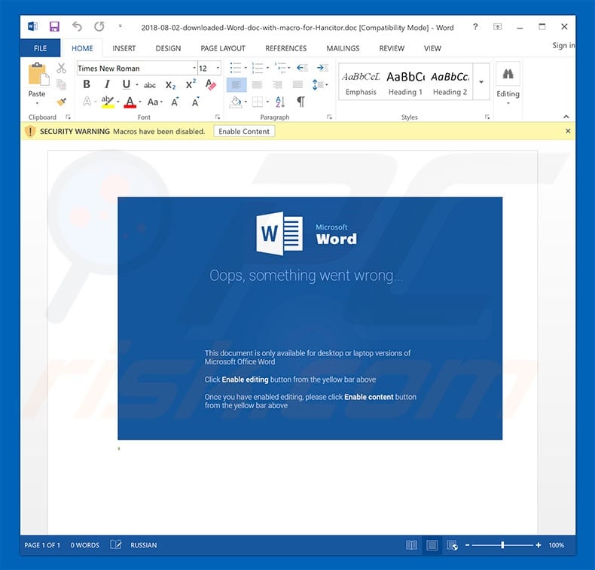Switch to Print Layout view icon
595x570 pixels.
(x=432, y=545)
